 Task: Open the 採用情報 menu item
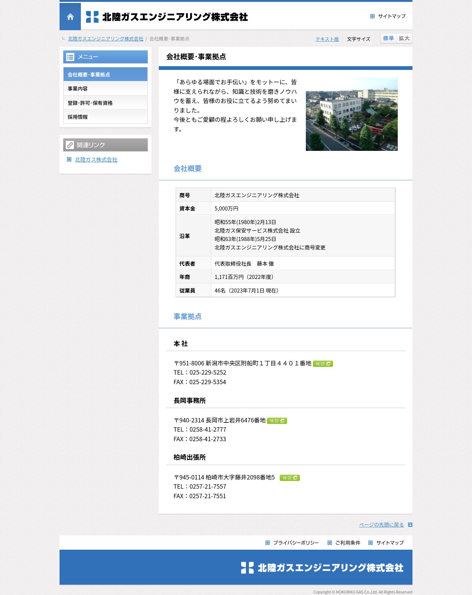(106, 117)
